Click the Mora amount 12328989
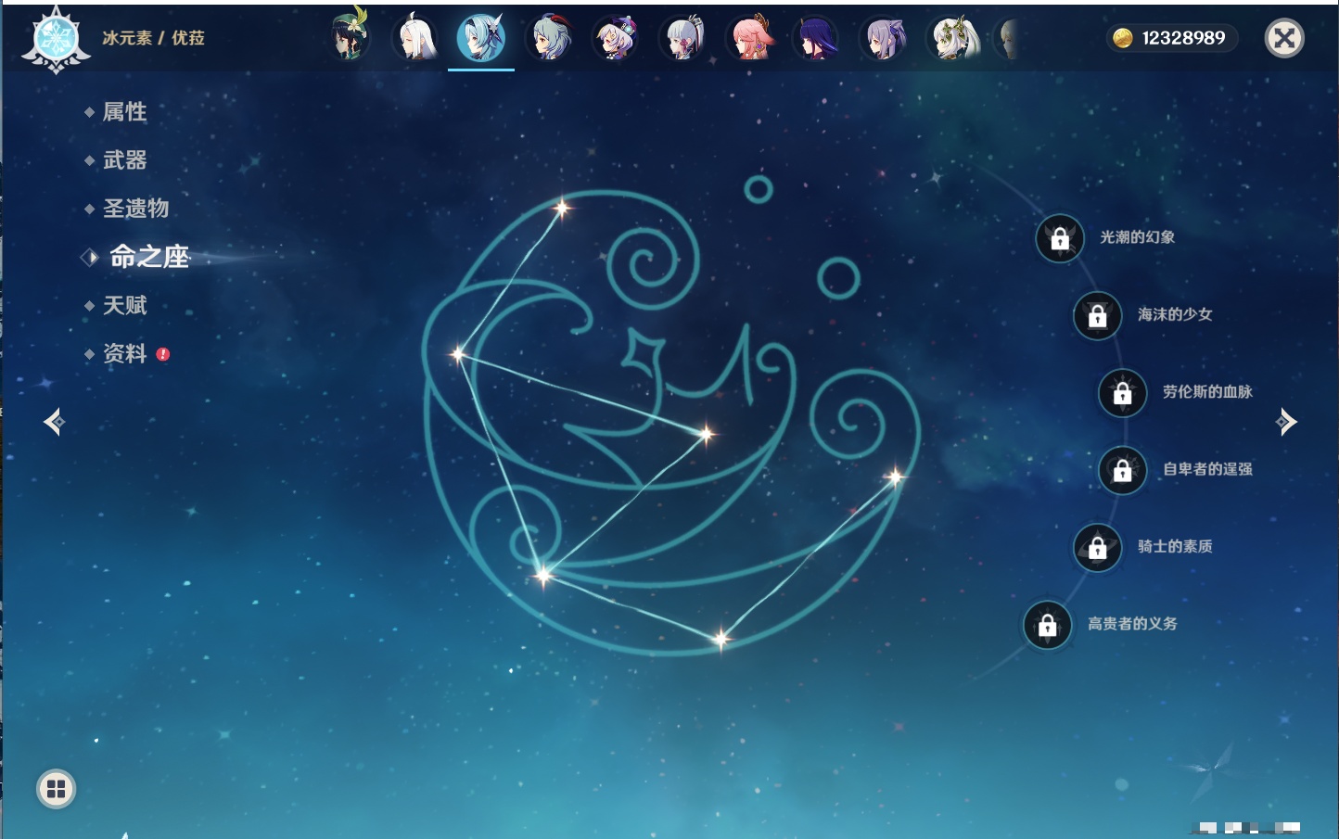 pyautogui.click(x=1183, y=38)
